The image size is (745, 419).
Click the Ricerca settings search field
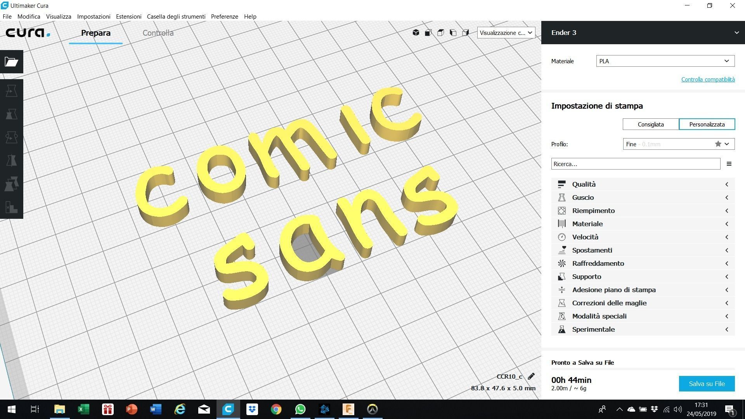tap(636, 164)
